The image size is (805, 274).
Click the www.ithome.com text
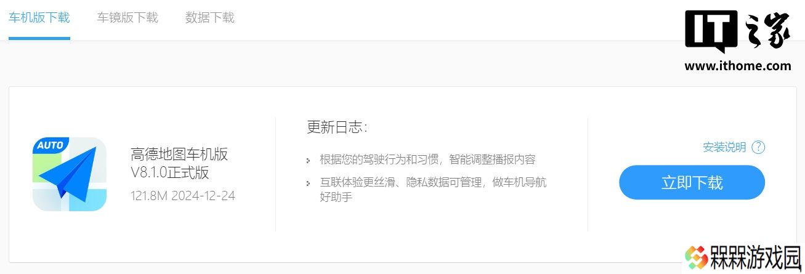pos(738,66)
